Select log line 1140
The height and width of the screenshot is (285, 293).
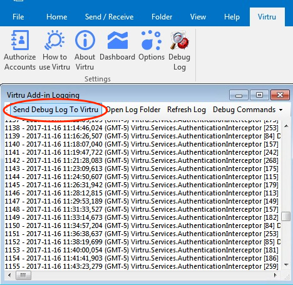[x=141, y=144]
